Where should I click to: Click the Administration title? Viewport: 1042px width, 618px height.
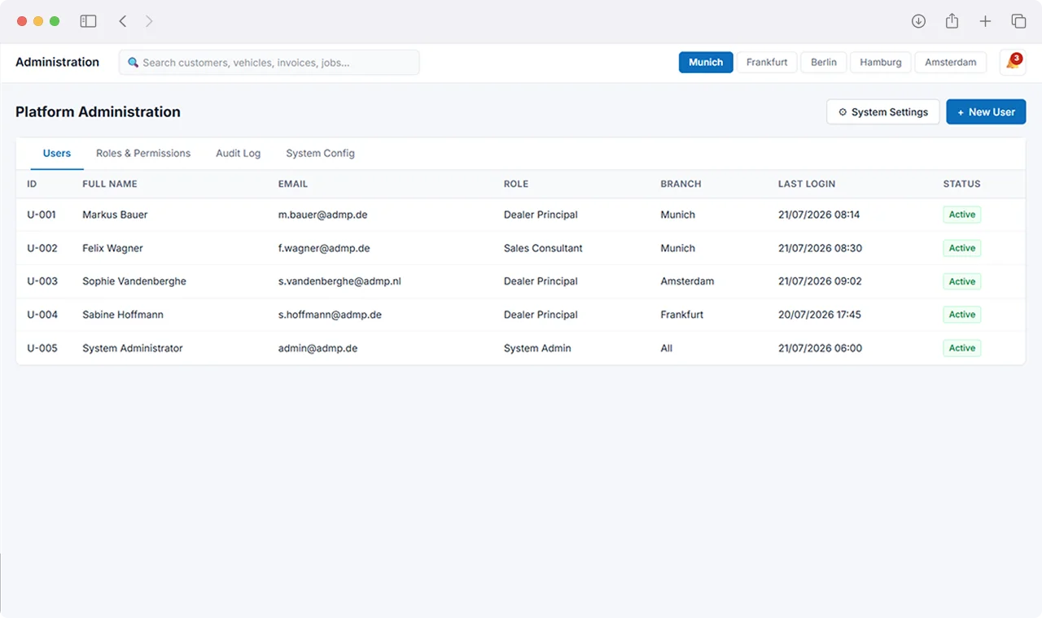(x=58, y=62)
